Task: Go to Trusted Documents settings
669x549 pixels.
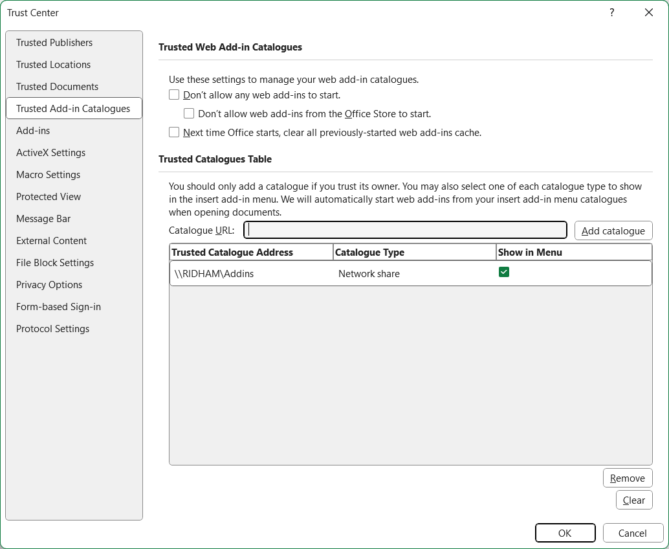Action: pos(57,87)
